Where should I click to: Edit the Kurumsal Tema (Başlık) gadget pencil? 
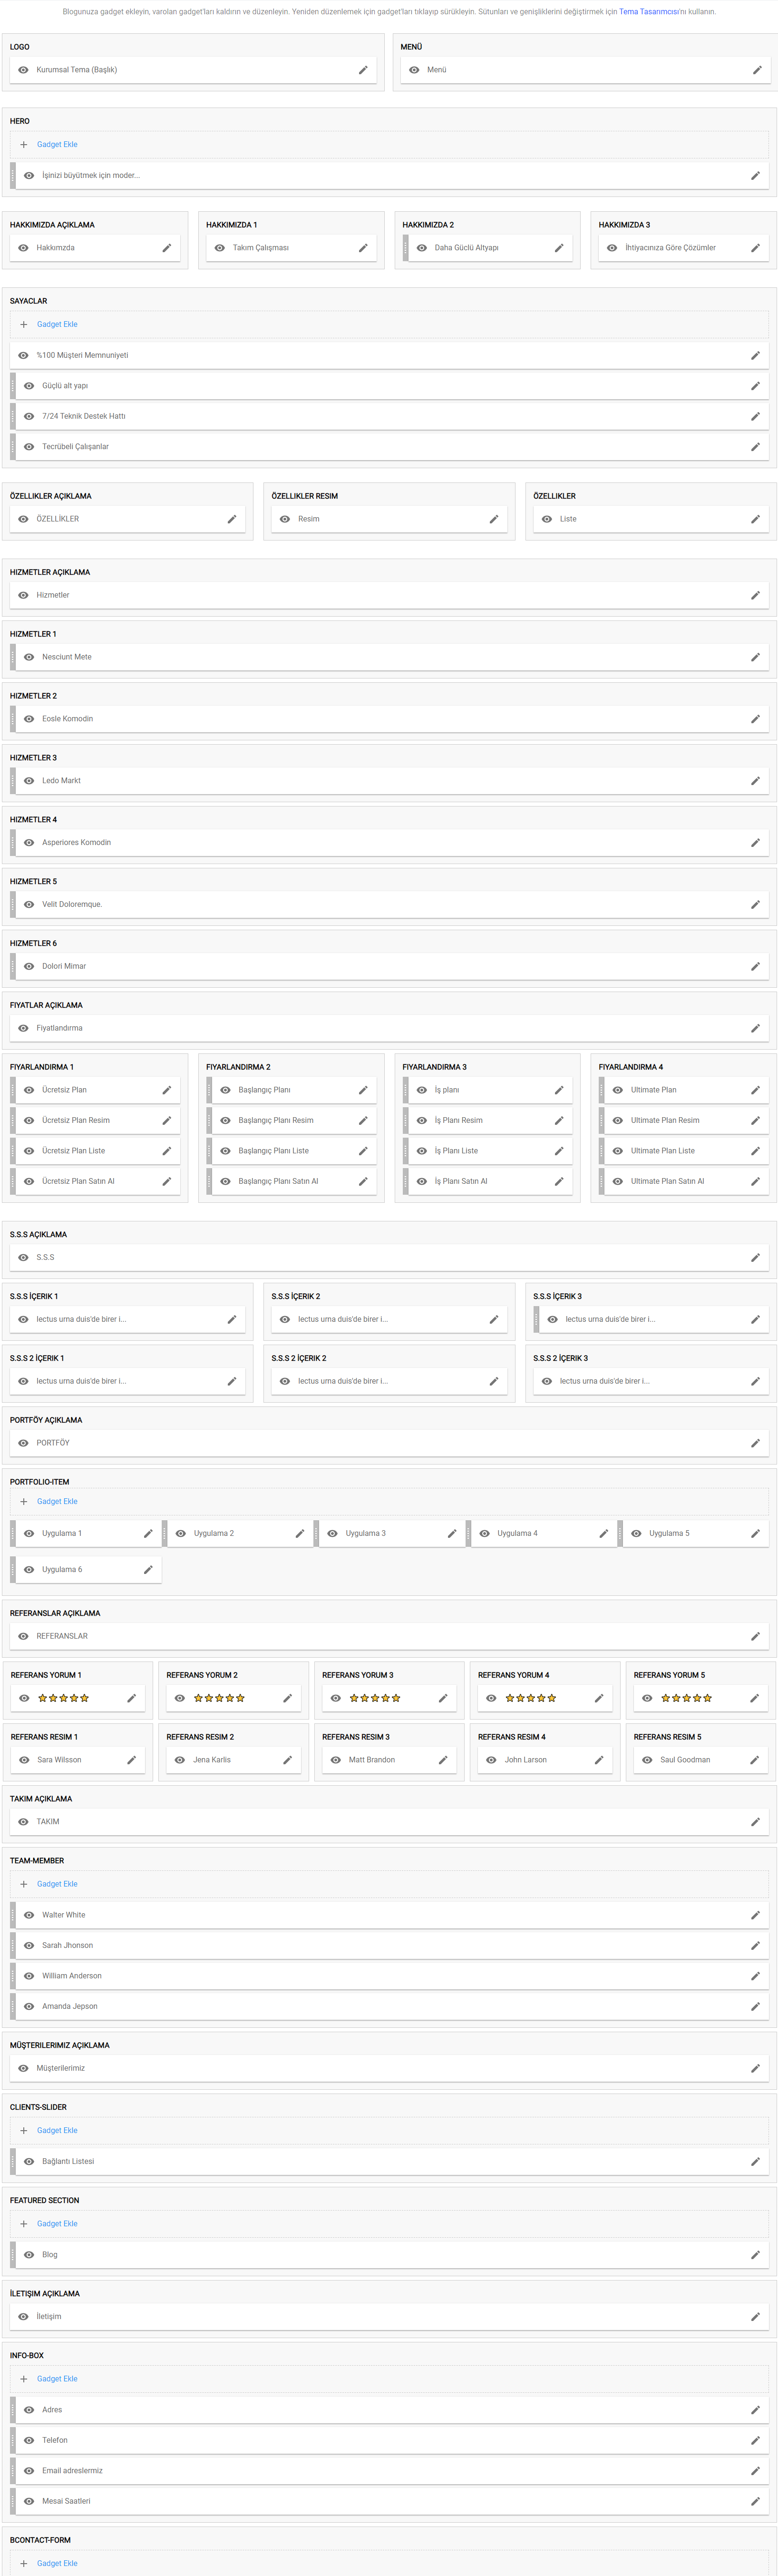363,70
